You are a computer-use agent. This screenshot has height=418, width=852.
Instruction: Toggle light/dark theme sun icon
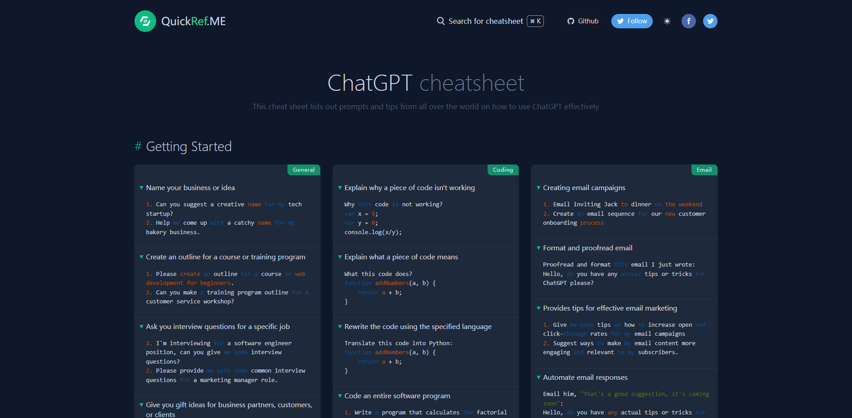click(x=667, y=21)
